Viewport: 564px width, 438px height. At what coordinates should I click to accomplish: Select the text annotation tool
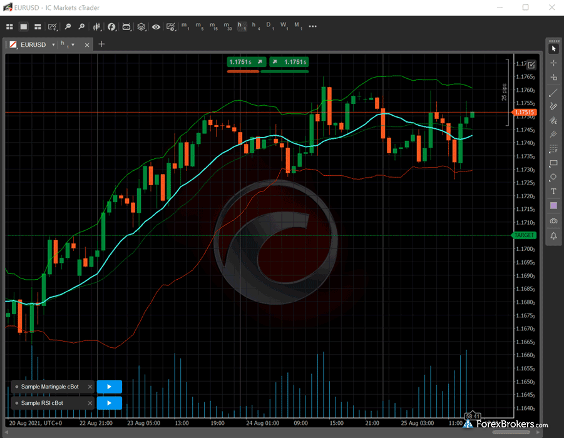tap(553, 191)
